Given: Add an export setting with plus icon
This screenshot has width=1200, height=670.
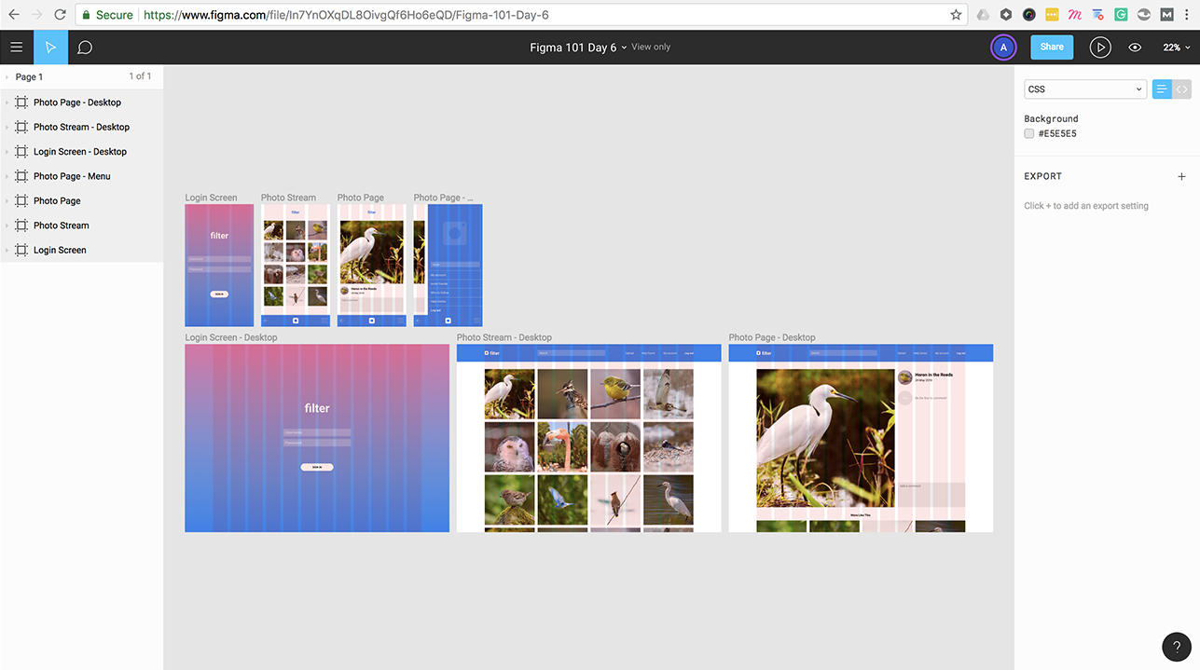Looking at the screenshot, I should (1181, 176).
